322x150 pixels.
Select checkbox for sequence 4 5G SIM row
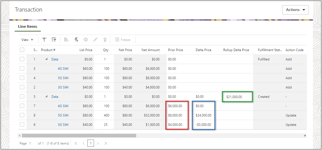pyautogui.click(x=22, y=78)
